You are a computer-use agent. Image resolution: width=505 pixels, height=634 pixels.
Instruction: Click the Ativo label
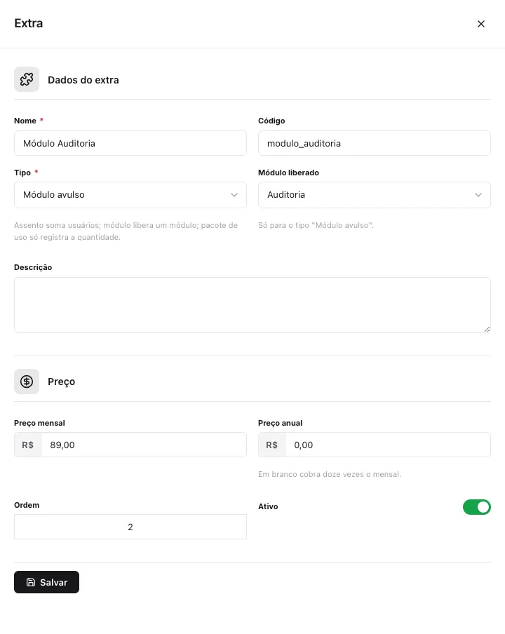click(x=268, y=506)
